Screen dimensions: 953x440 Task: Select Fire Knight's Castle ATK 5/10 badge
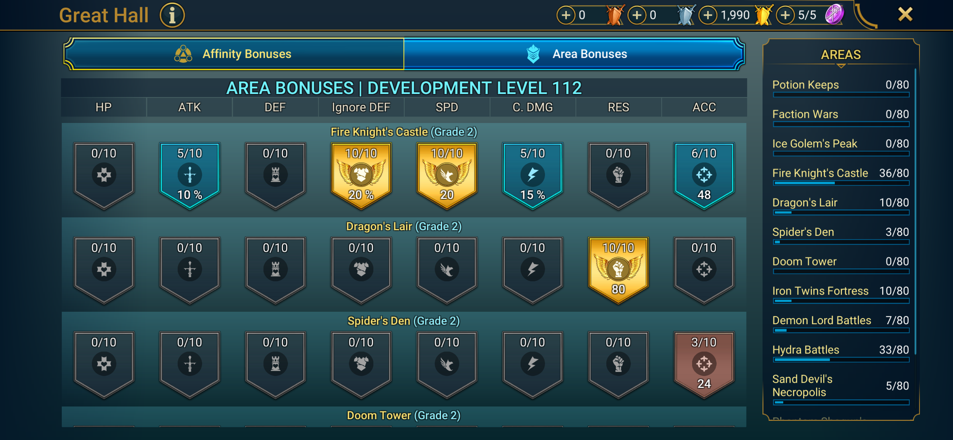click(190, 175)
